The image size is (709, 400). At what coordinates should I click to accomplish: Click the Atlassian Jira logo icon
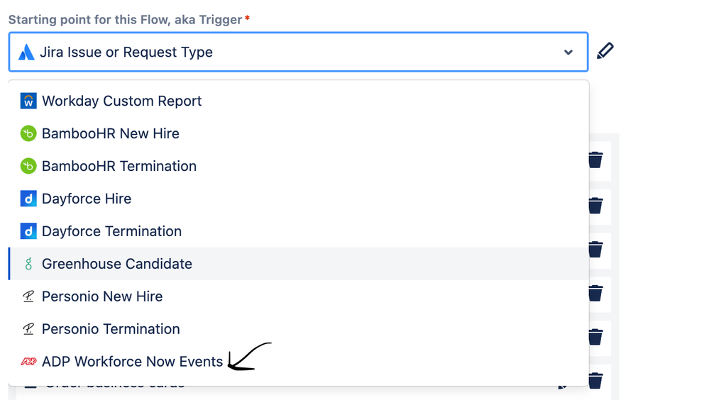(x=26, y=52)
